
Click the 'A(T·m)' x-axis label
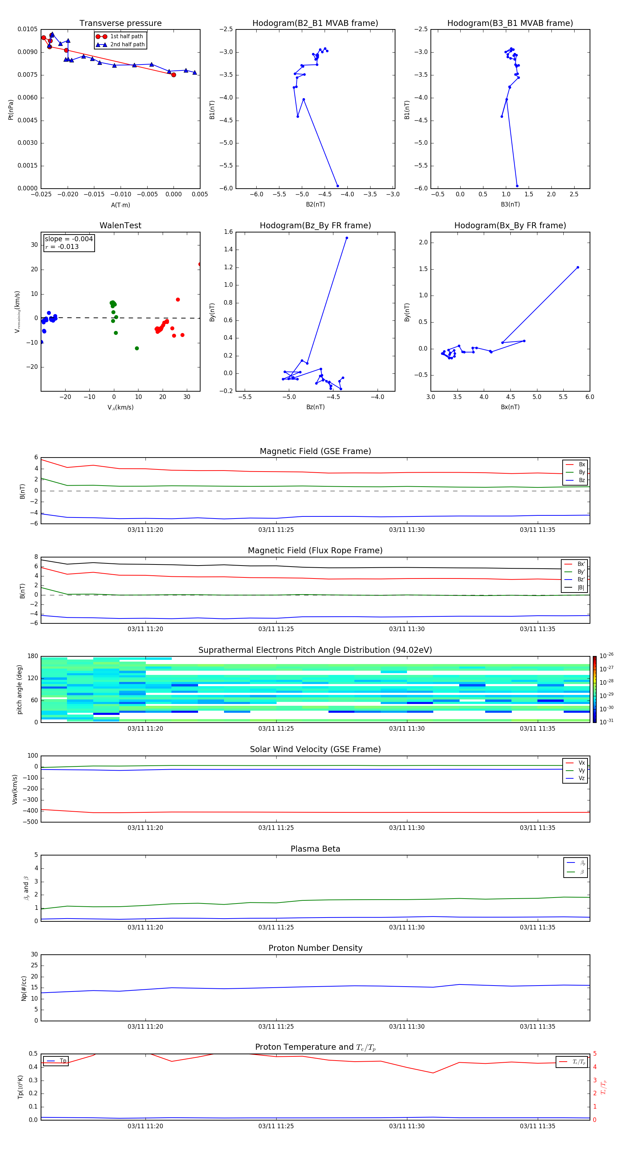point(120,205)
